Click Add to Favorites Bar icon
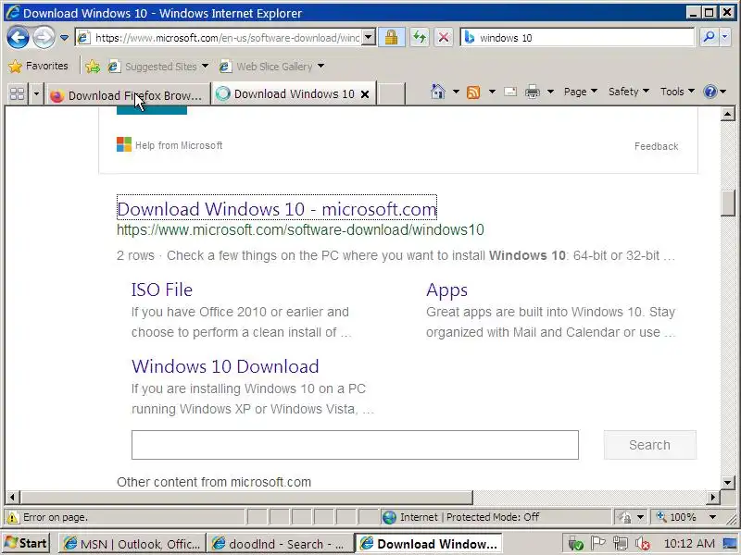 (93, 66)
